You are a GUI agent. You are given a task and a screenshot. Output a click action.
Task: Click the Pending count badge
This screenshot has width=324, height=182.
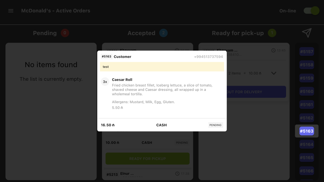tap(65, 33)
